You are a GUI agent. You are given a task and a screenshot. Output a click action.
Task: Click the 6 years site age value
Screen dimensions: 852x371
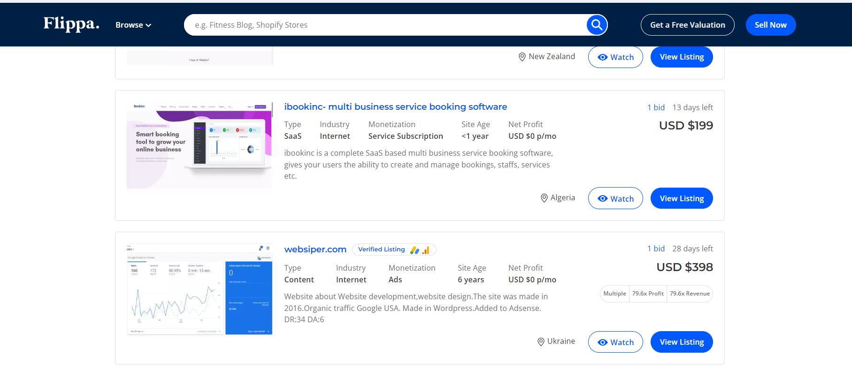coord(471,280)
